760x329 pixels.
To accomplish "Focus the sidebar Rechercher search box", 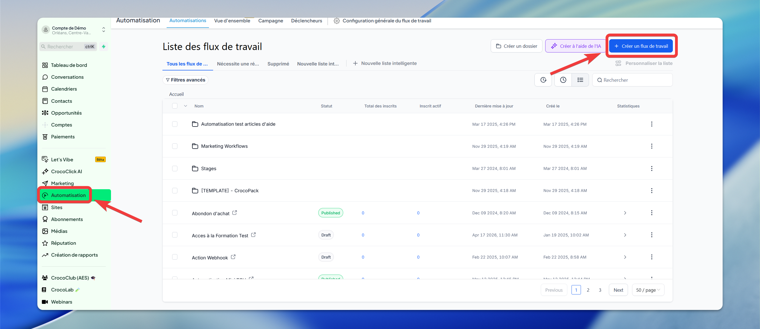I will [x=68, y=46].
